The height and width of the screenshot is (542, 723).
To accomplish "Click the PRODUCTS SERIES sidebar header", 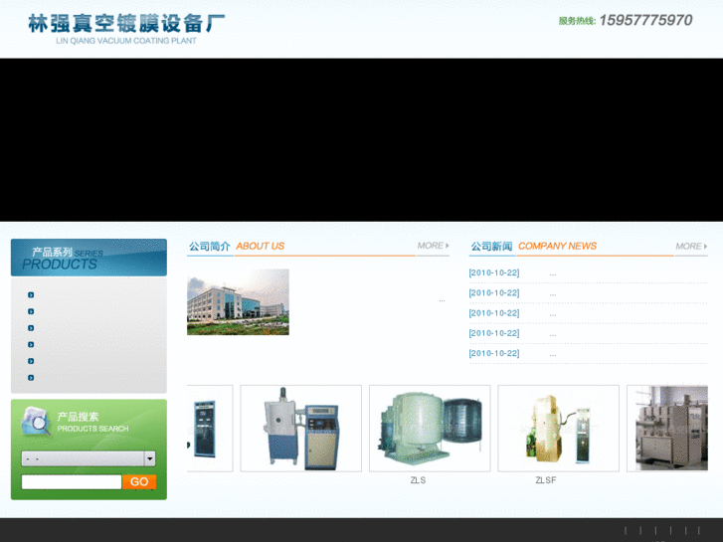I will (89, 258).
